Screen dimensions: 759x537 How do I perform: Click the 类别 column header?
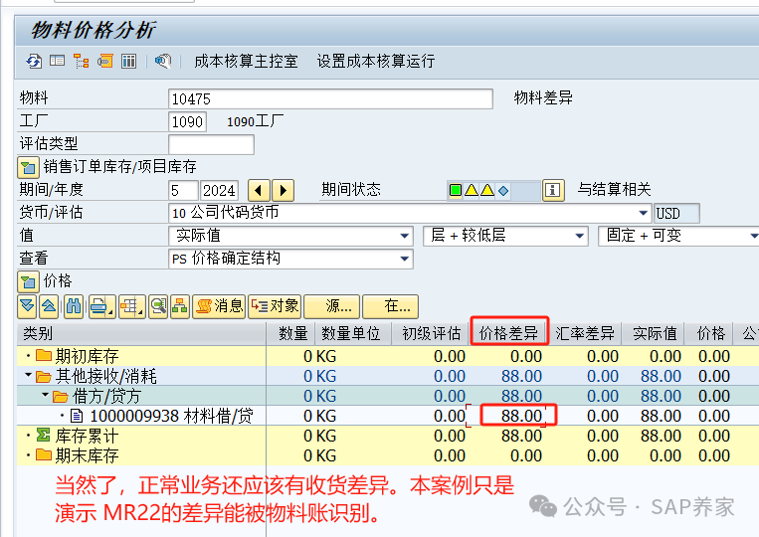pos(141,333)
